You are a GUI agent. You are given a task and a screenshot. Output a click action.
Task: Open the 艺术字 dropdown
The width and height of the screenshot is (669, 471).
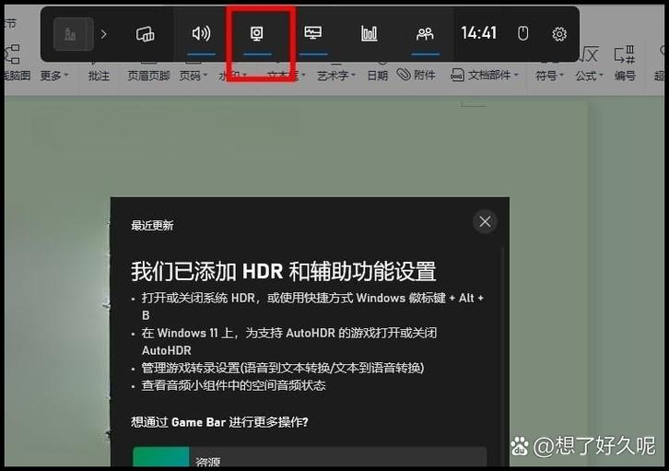pos(335,76)
